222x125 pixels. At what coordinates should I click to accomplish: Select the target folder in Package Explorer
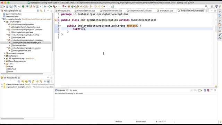click(11, 66)
